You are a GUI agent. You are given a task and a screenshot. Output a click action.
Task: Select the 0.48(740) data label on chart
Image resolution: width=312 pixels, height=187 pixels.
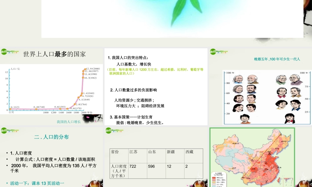(39, 107)
